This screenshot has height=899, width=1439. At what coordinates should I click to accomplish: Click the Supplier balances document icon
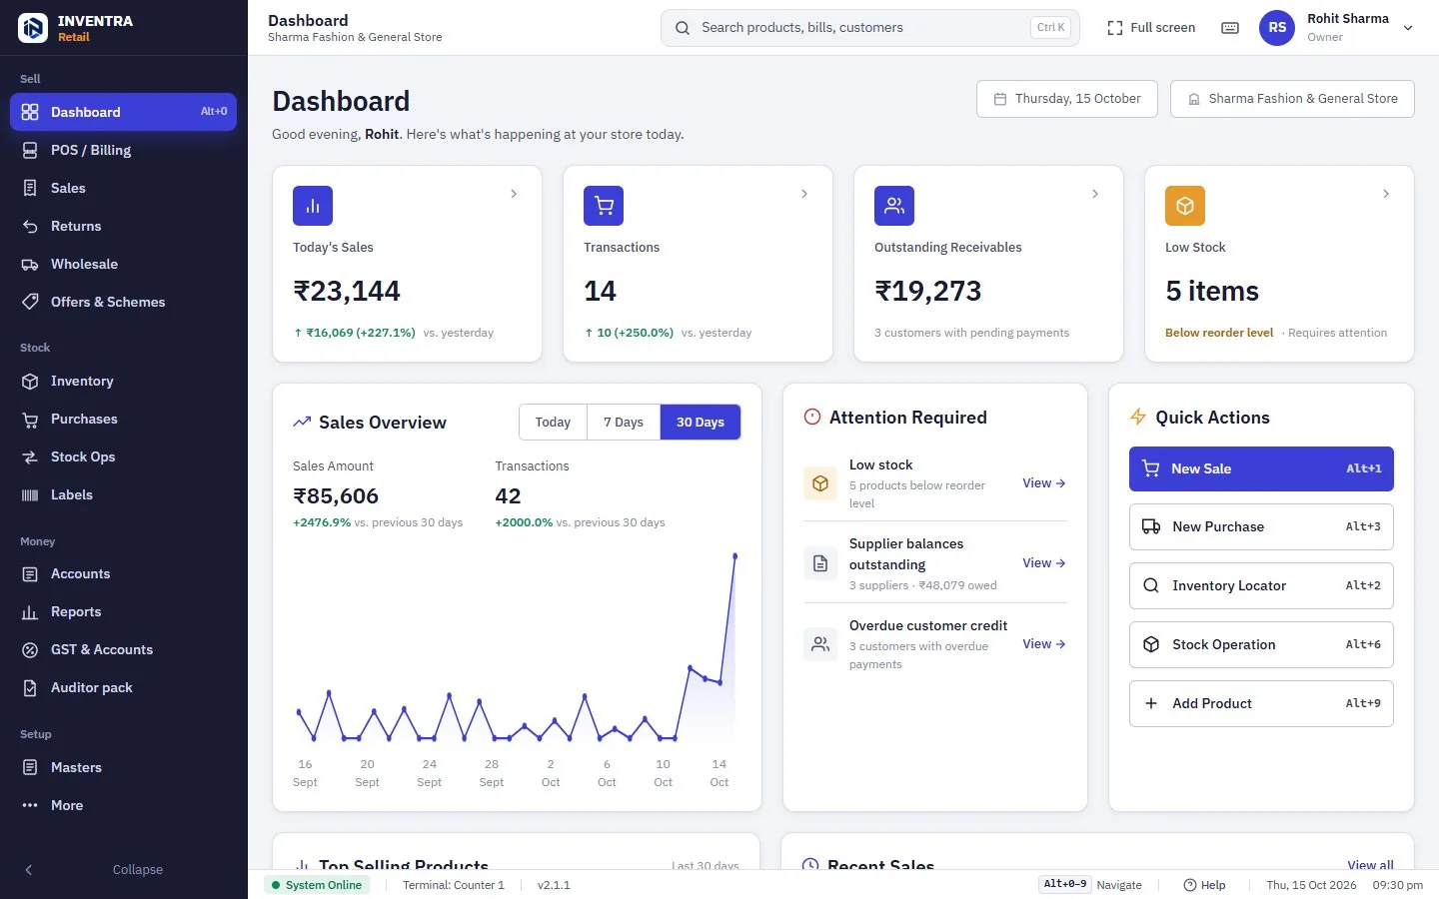pyautogui.click(x=820, y=563)
